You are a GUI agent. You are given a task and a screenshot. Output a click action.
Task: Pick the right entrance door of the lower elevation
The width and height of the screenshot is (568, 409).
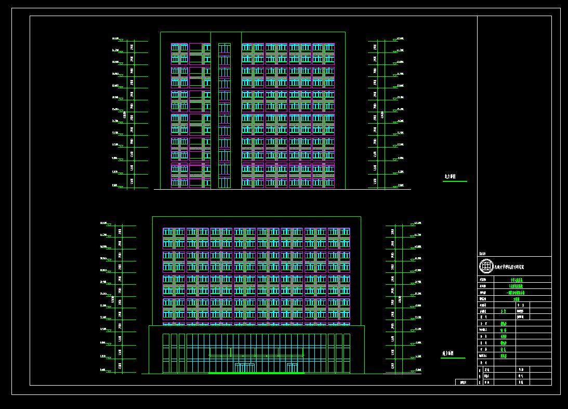(x=292, y=368)
